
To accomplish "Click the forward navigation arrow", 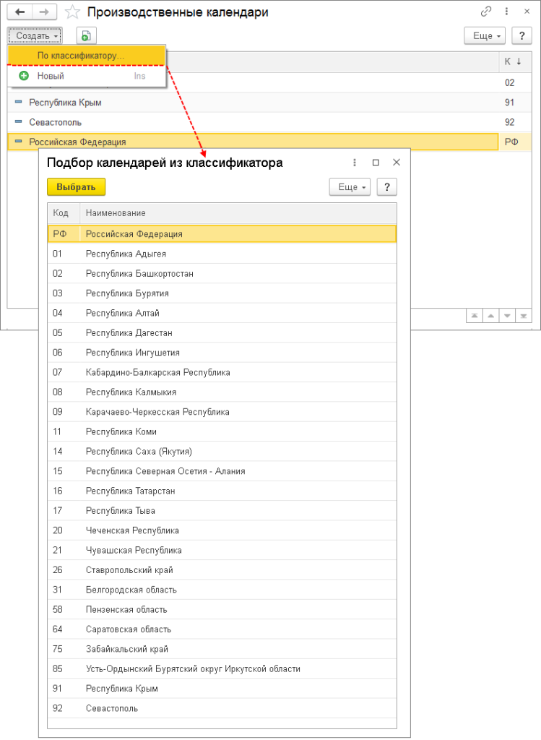I will pos(44,12).
